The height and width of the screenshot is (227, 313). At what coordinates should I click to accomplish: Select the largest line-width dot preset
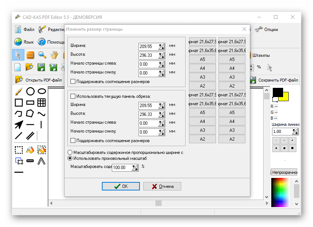[x=292, y=148]
